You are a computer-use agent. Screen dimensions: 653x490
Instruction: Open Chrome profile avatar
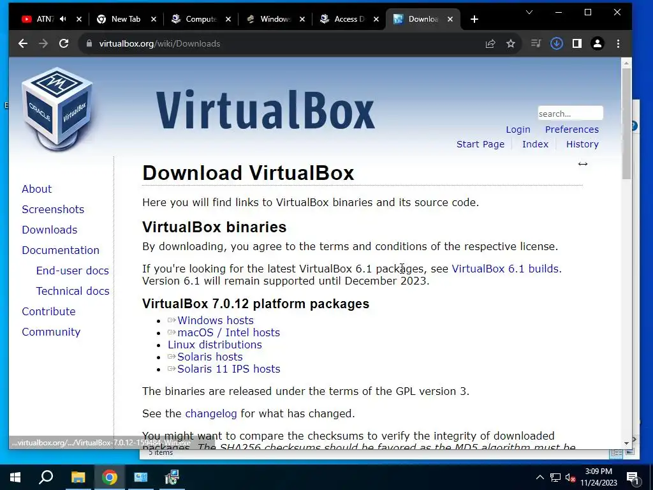click(597, 43)
